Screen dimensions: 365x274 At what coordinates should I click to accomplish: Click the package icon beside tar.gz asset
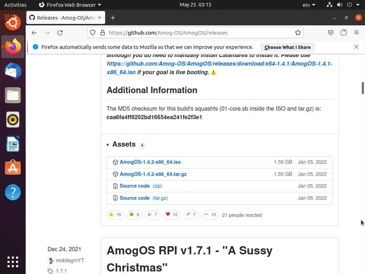point(115,174)
